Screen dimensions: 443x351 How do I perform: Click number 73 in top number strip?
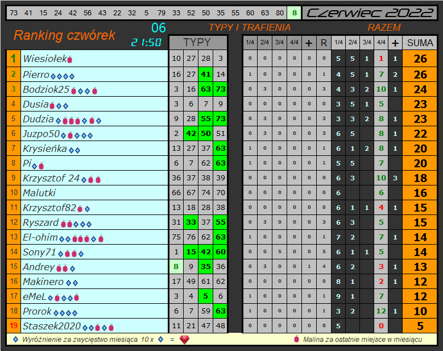[x=14, y=13]
